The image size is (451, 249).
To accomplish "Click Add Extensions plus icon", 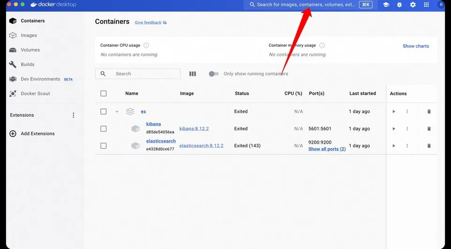I will pos(13,133).
